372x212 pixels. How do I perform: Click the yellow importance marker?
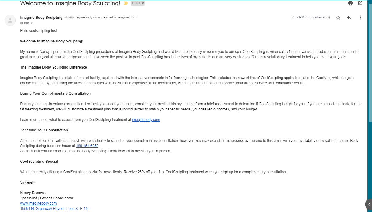click(x=125, y=3)
